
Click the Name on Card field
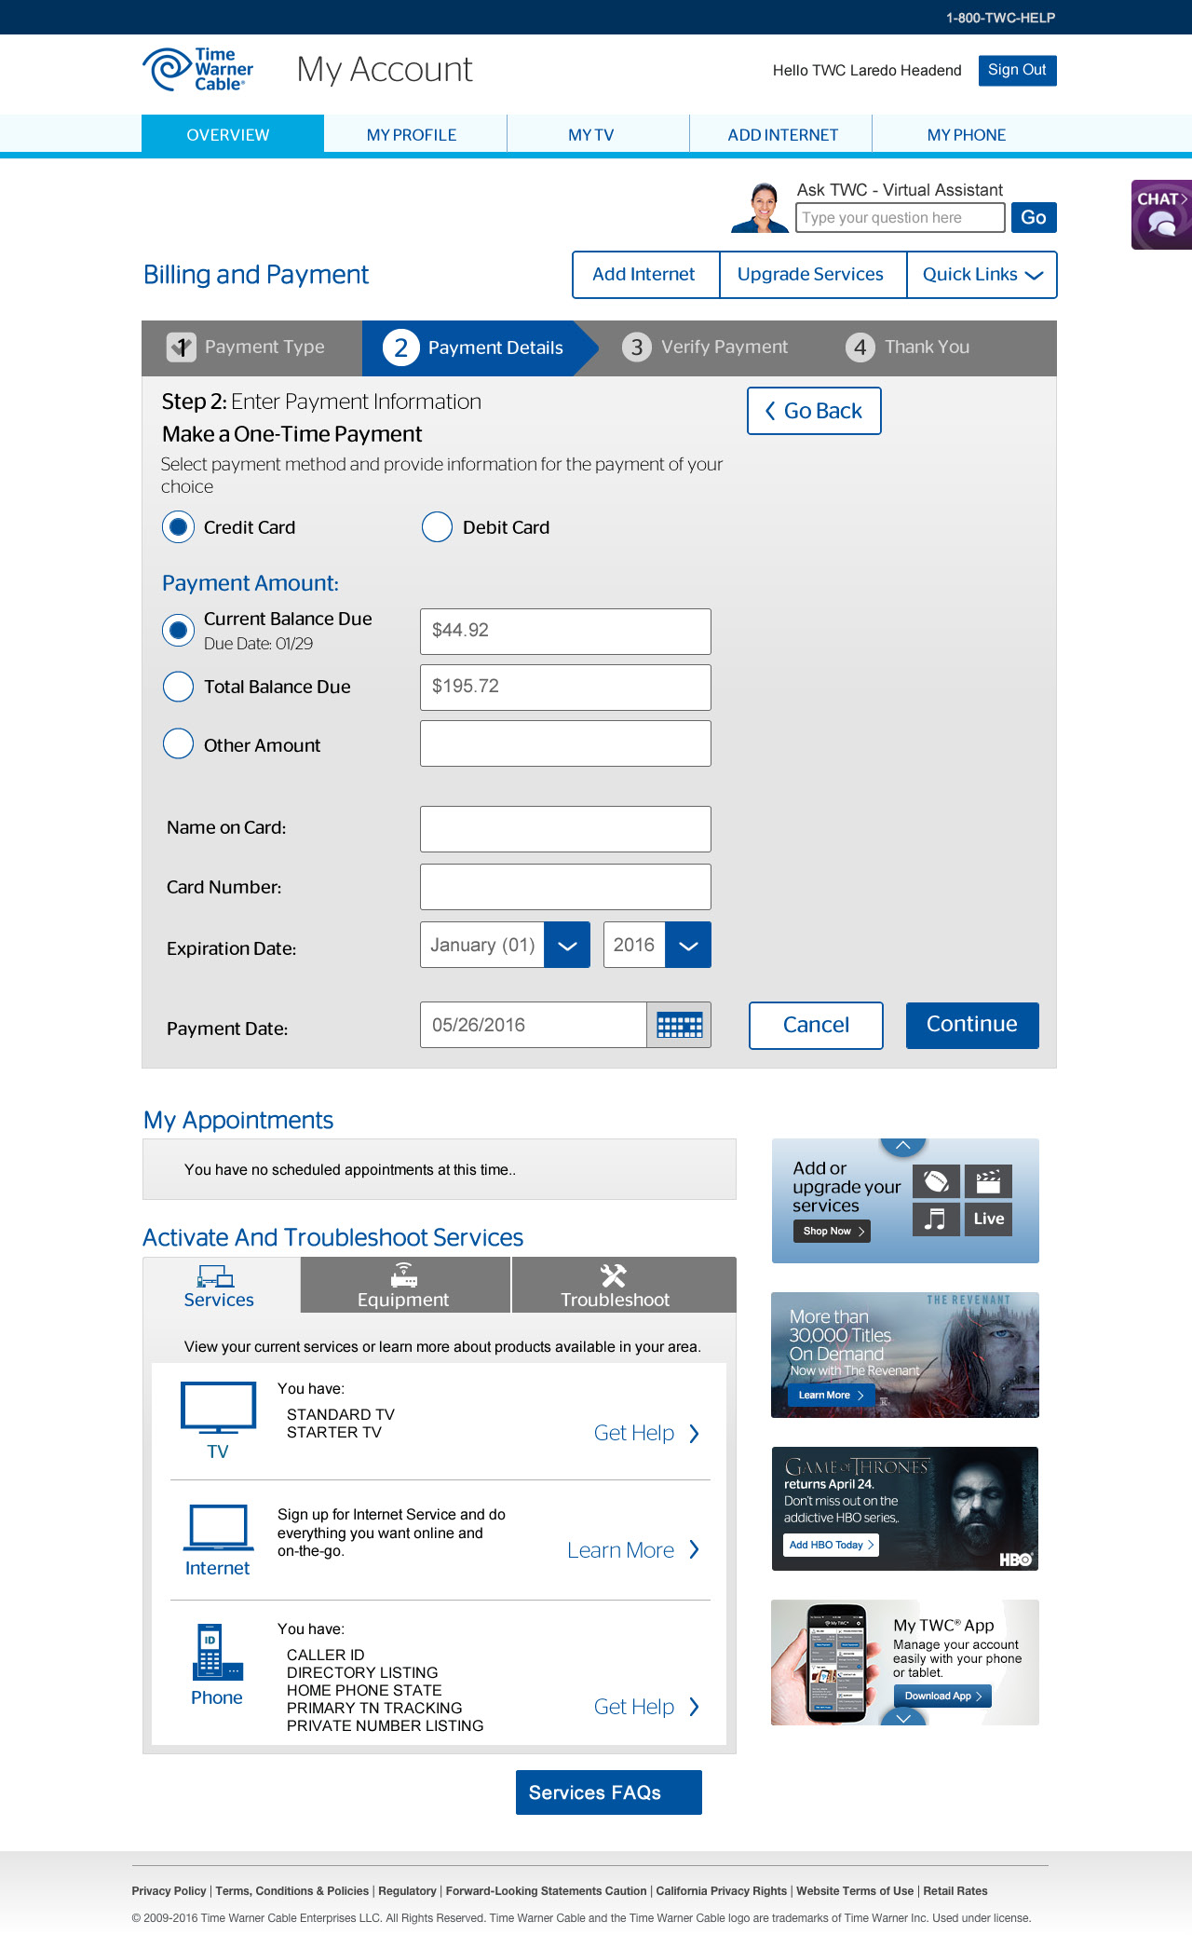(565, 829)
